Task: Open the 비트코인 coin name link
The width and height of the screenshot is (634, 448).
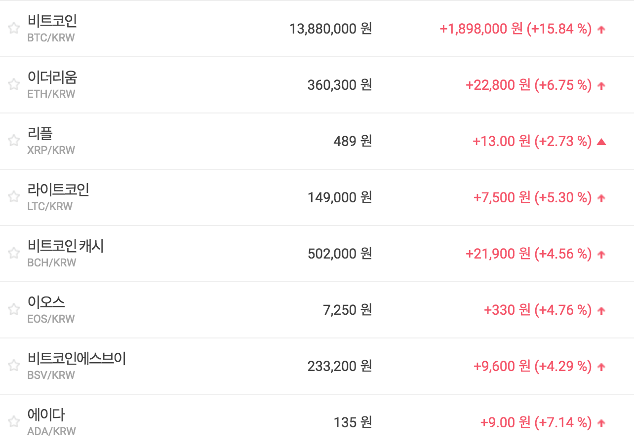Action: tap(52, 21)
